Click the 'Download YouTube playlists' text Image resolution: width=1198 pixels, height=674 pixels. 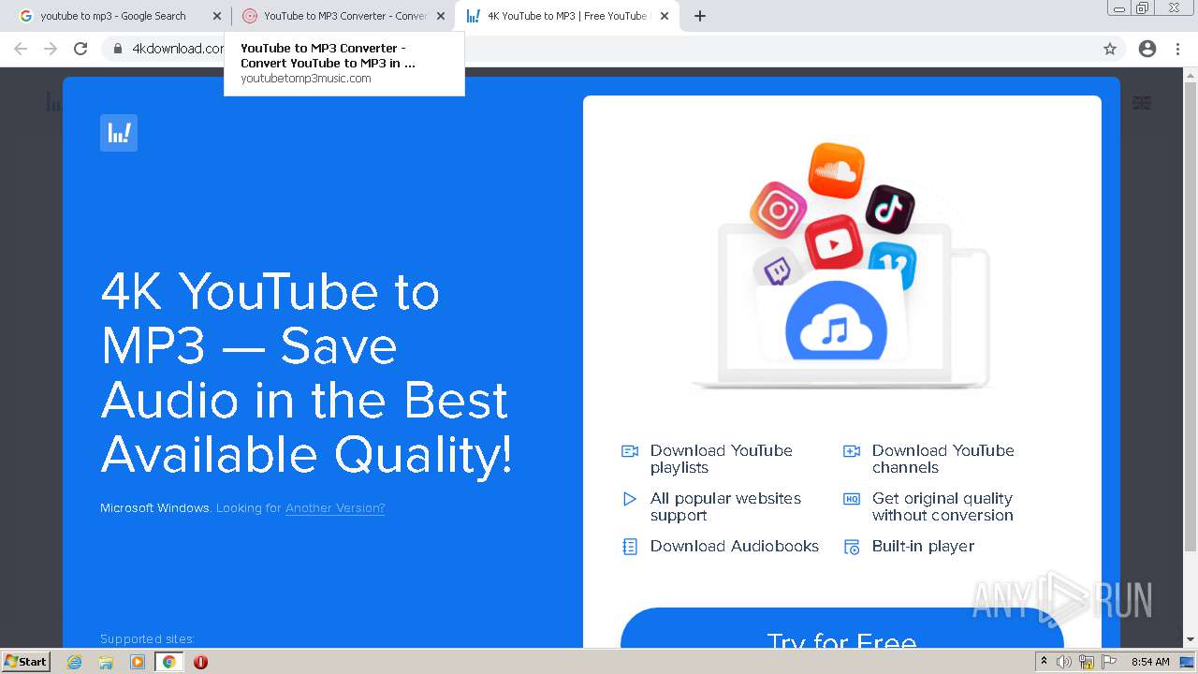point(722,459)
